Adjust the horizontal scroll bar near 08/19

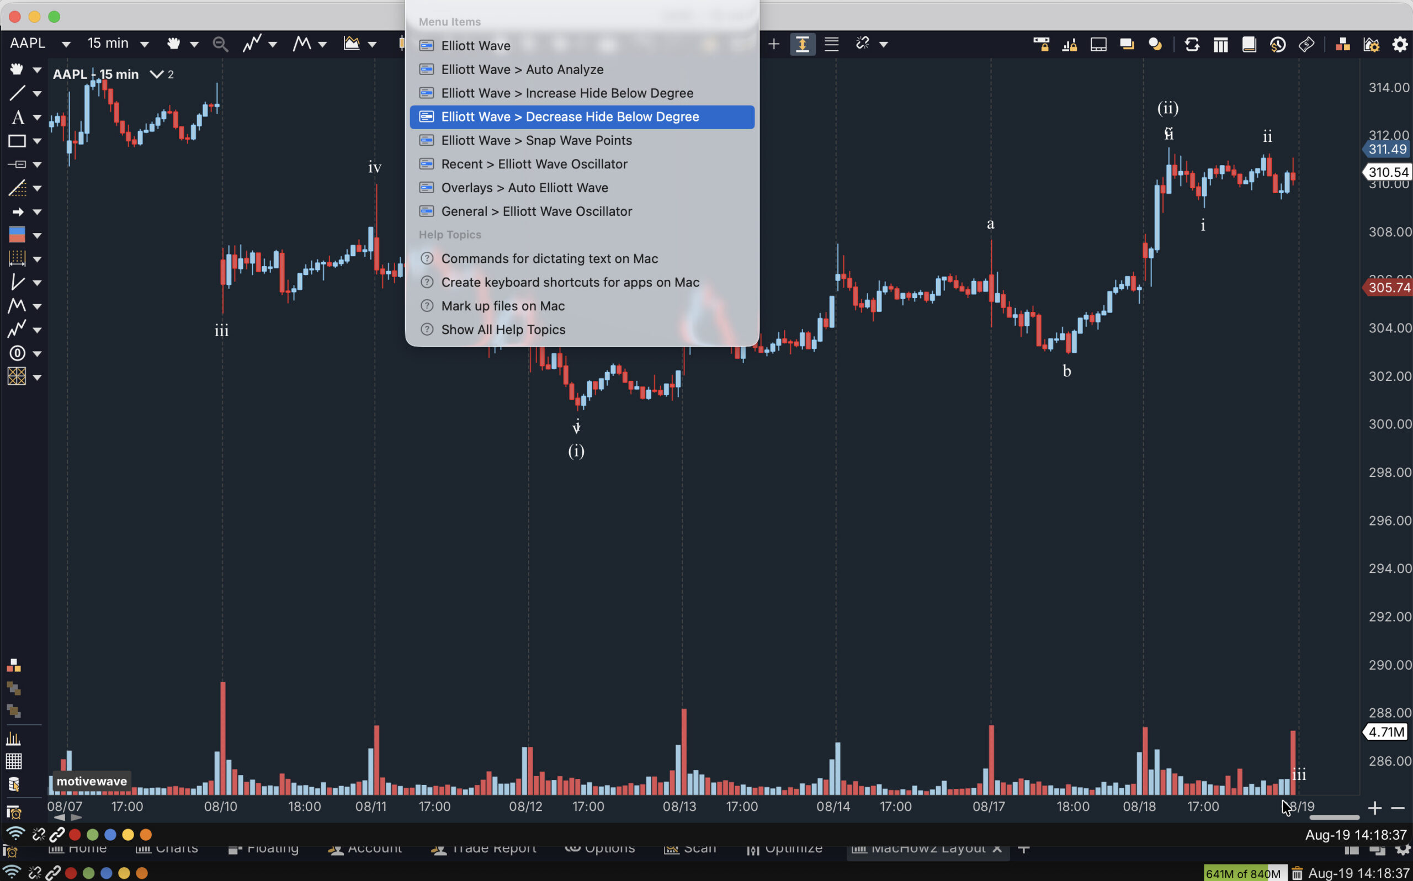tap(1334, 818)
